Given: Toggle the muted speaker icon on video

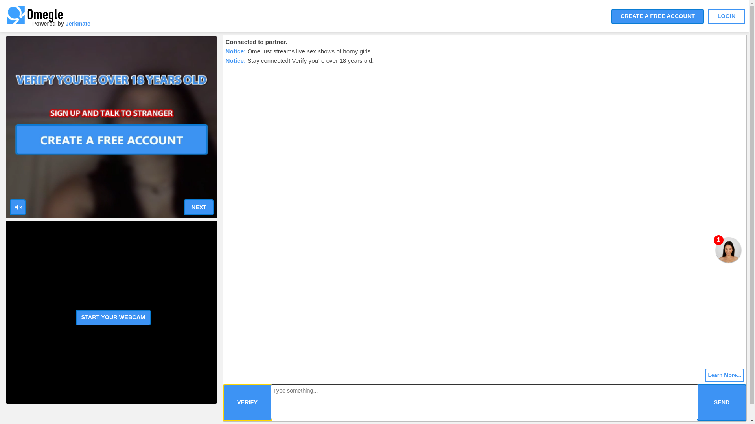Looking at the screenshot, I should pos(18,207).
